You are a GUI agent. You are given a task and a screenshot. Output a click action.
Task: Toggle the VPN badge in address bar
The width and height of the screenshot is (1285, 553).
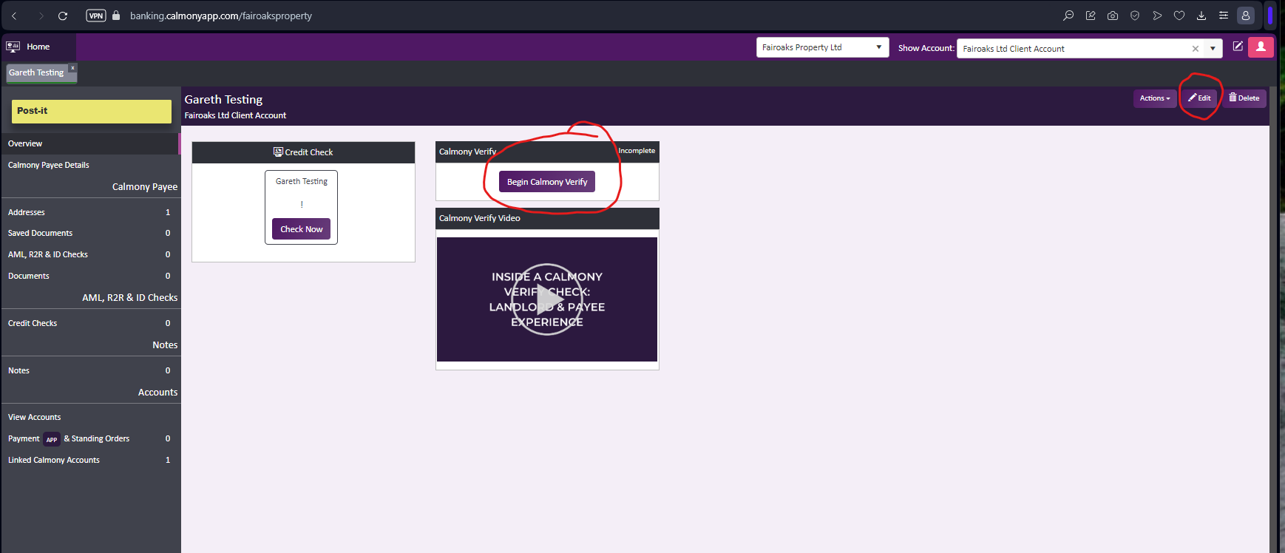96,16
